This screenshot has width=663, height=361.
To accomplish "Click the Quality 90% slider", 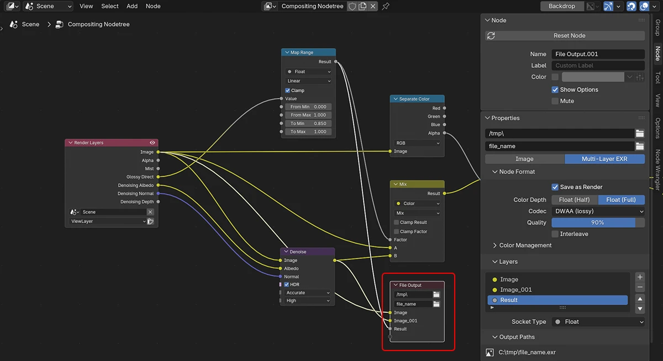I will [x=598, y=222].
